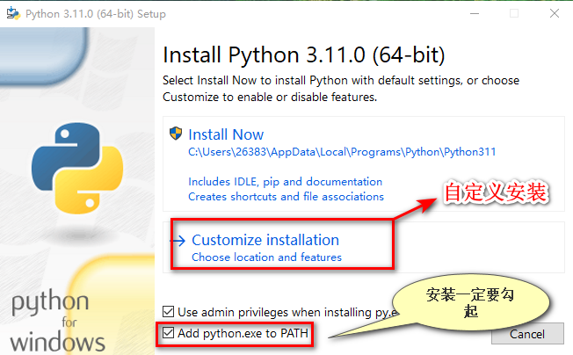Click the UAC shield icon beside Install Now
The width and height of the screenshot is (573, 355).
pos(176,134)
